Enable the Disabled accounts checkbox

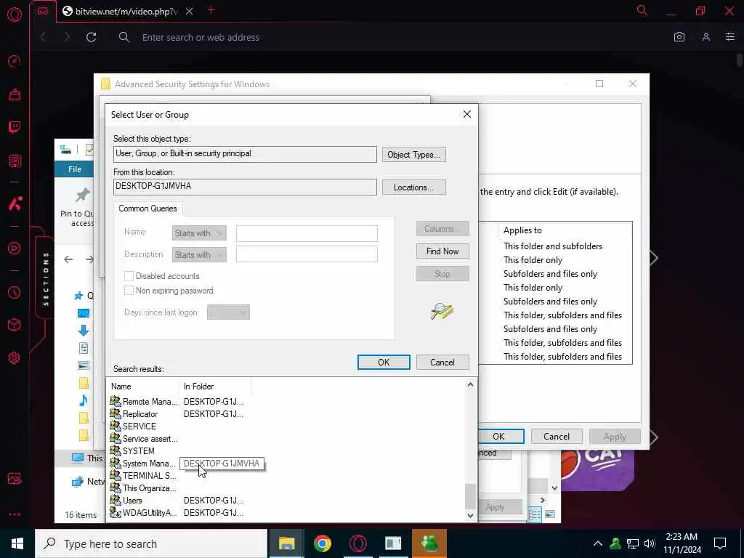pyautogui.click(x=129, y=275)
